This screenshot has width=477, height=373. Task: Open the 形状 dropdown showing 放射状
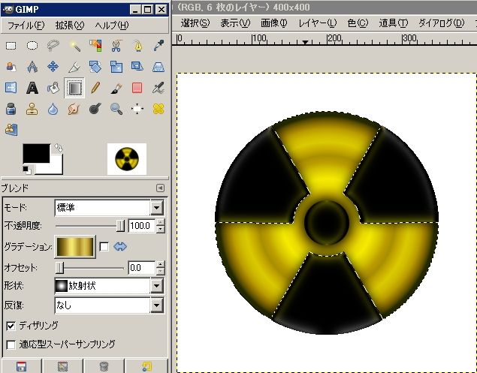110,286
